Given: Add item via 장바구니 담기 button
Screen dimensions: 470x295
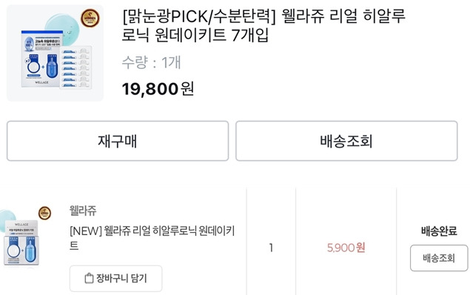Looking at the screenshot, I should coord(115,278).
